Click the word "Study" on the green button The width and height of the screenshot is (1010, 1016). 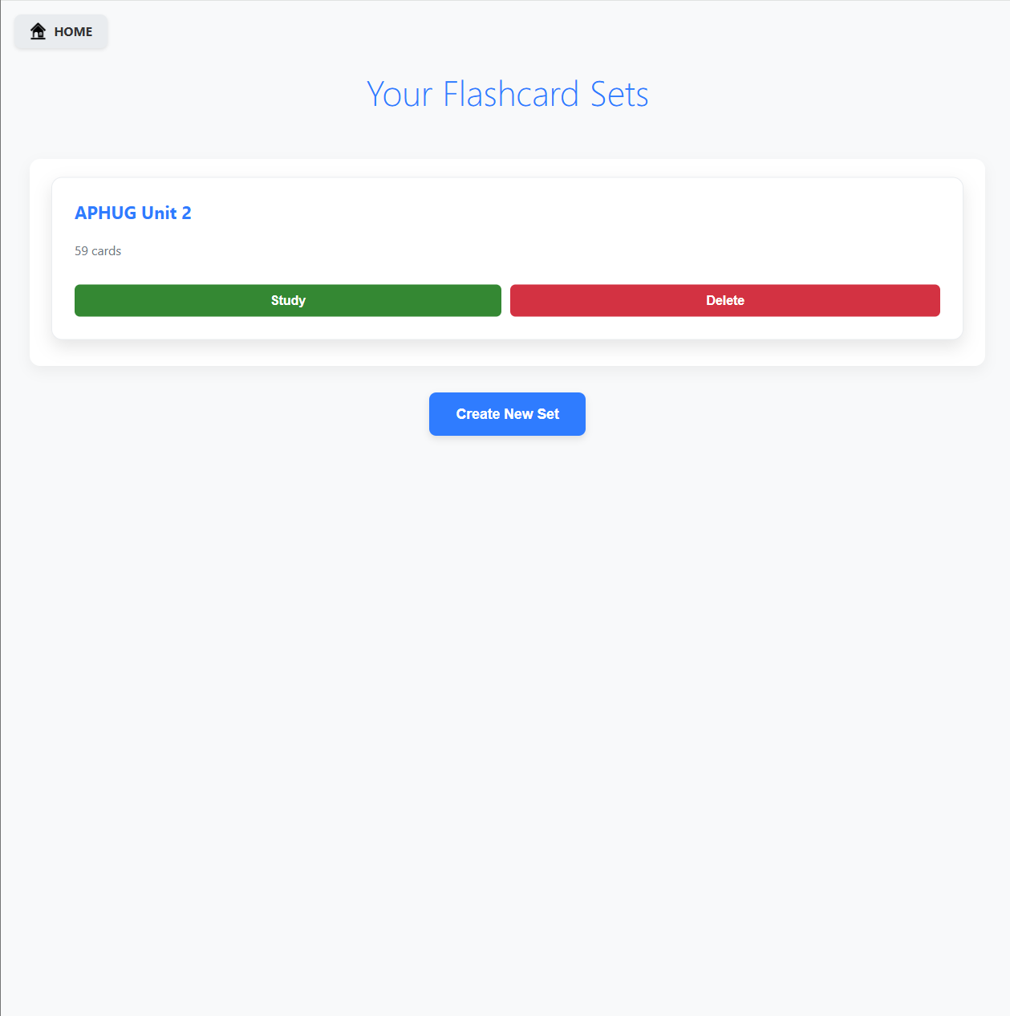click(x=288, y=300)
